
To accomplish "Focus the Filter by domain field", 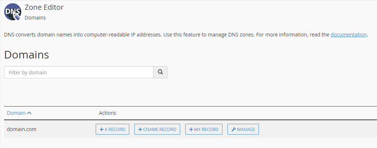I will (x=79, y=72).
